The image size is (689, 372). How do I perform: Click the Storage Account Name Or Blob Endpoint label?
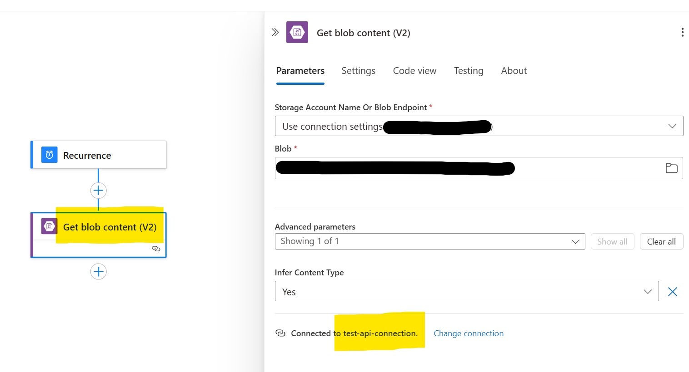tap(351, 108)
